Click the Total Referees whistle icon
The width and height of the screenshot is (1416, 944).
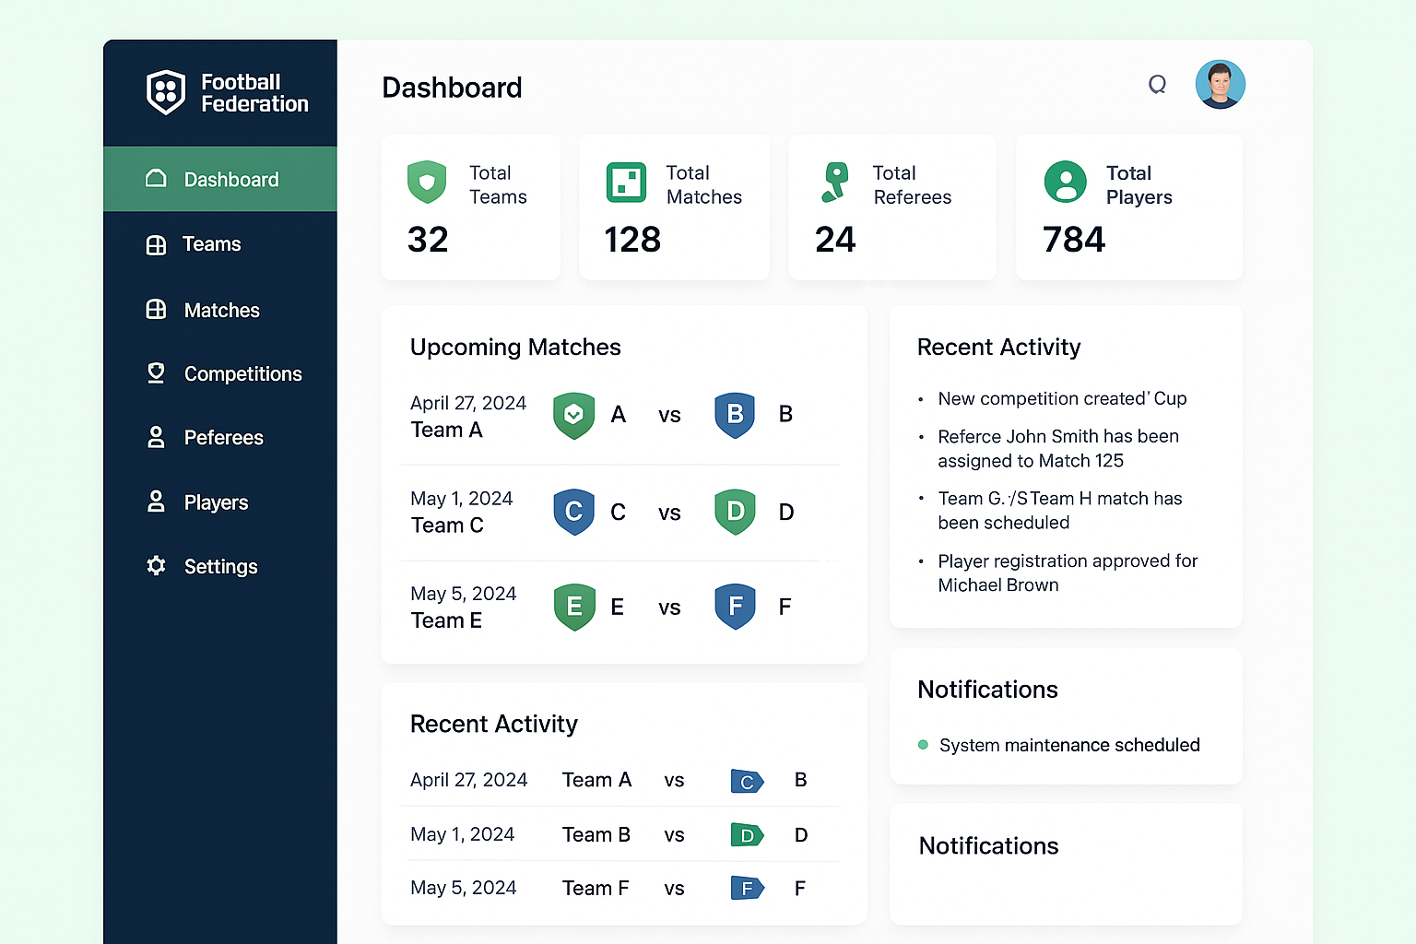[x=834, y=183]
